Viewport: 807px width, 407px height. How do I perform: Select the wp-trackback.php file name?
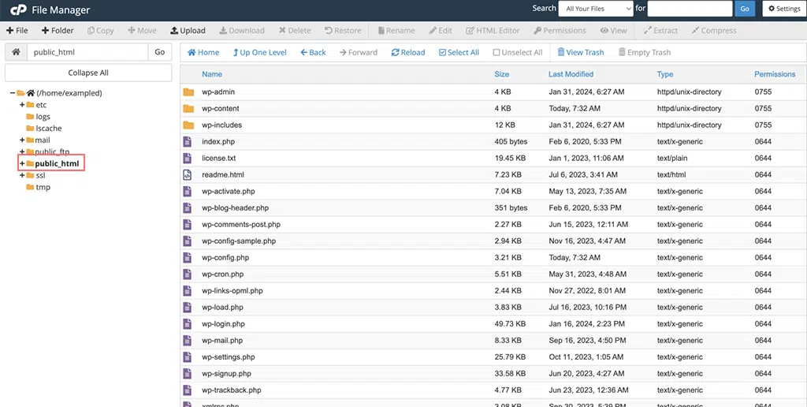(231, 390)
